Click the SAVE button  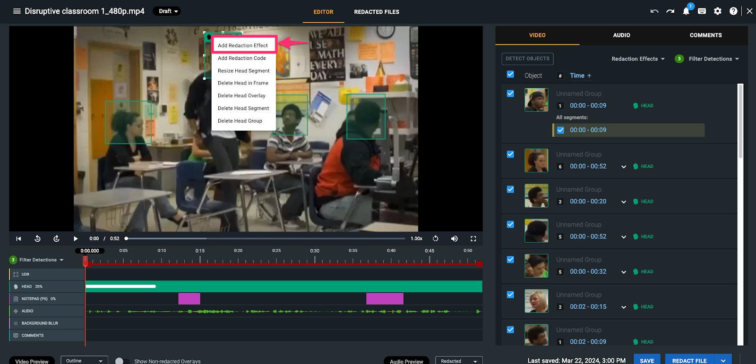pos(647,360)
